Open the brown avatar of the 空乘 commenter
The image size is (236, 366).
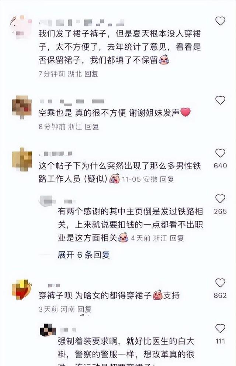[x=22, y=107]
